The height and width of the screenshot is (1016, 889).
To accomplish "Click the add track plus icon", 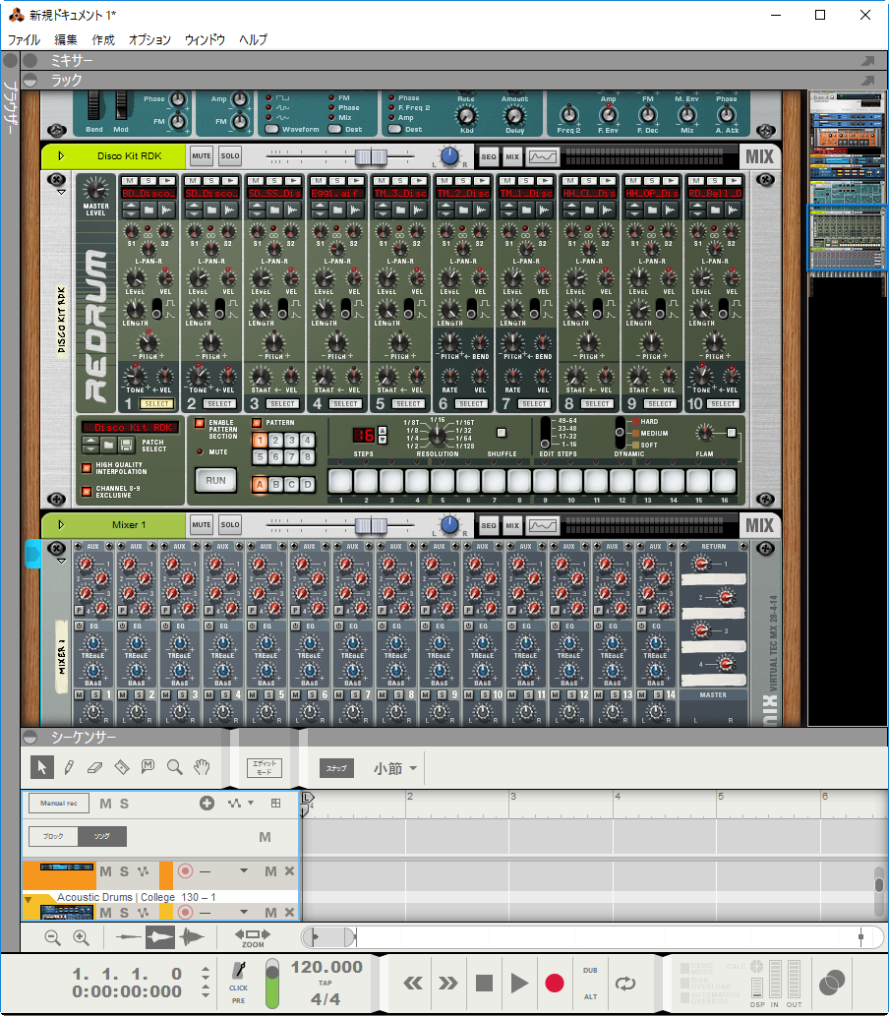I will (x=207, y=804).
